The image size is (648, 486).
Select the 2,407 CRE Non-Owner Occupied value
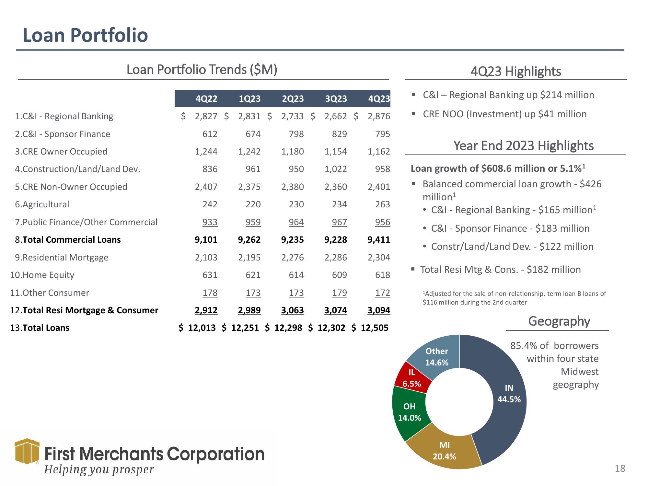pyautogui.click(x=206, y=187)
